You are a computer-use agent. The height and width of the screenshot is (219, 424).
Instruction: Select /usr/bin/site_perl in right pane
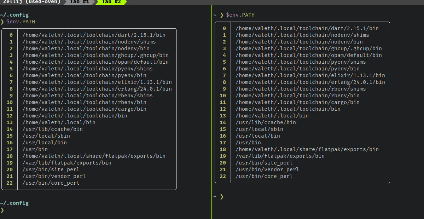click(264, 163)
